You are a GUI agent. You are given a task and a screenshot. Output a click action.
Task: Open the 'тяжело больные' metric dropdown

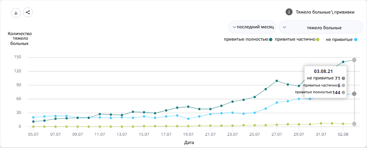321,27
